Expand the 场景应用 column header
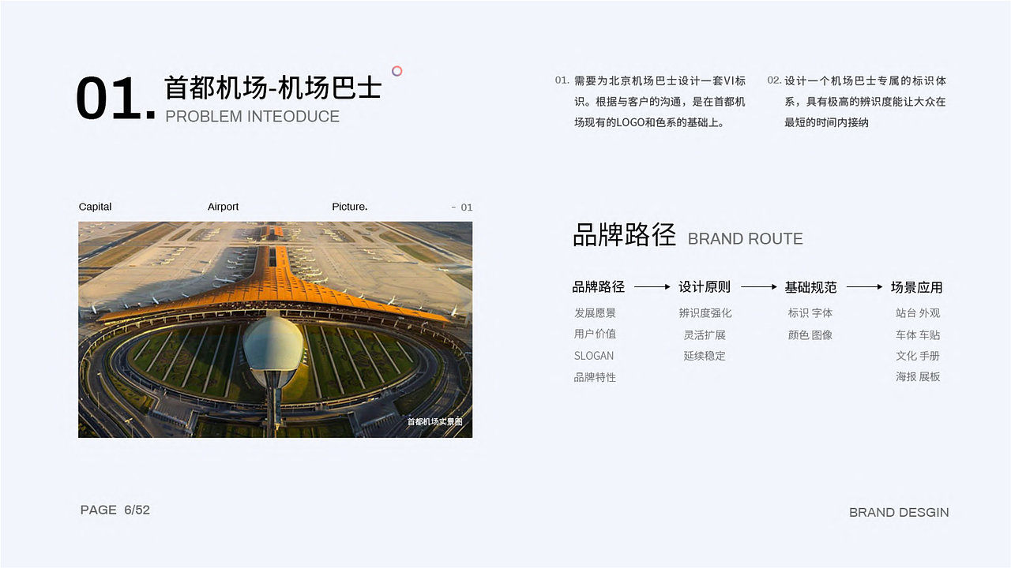1011x568 pixels. [x=918, y=287]
